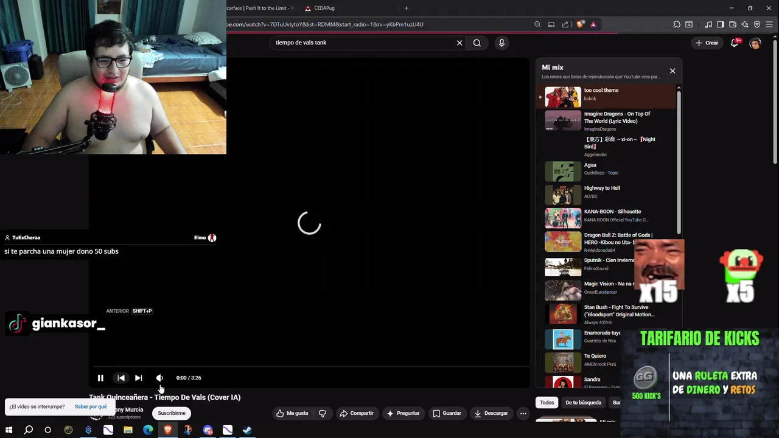This screenshot has height=438, width=779.
Task: Open Brave Shields lion icon
Action: tap(581, 24)
